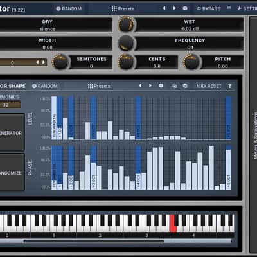Click the PITCH 0.00 value field

[222, 62]
